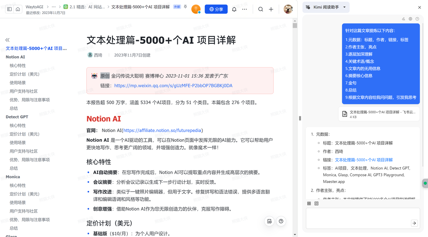
Task: Select 总结 under Notion AI outline
Action: (14, 108)
